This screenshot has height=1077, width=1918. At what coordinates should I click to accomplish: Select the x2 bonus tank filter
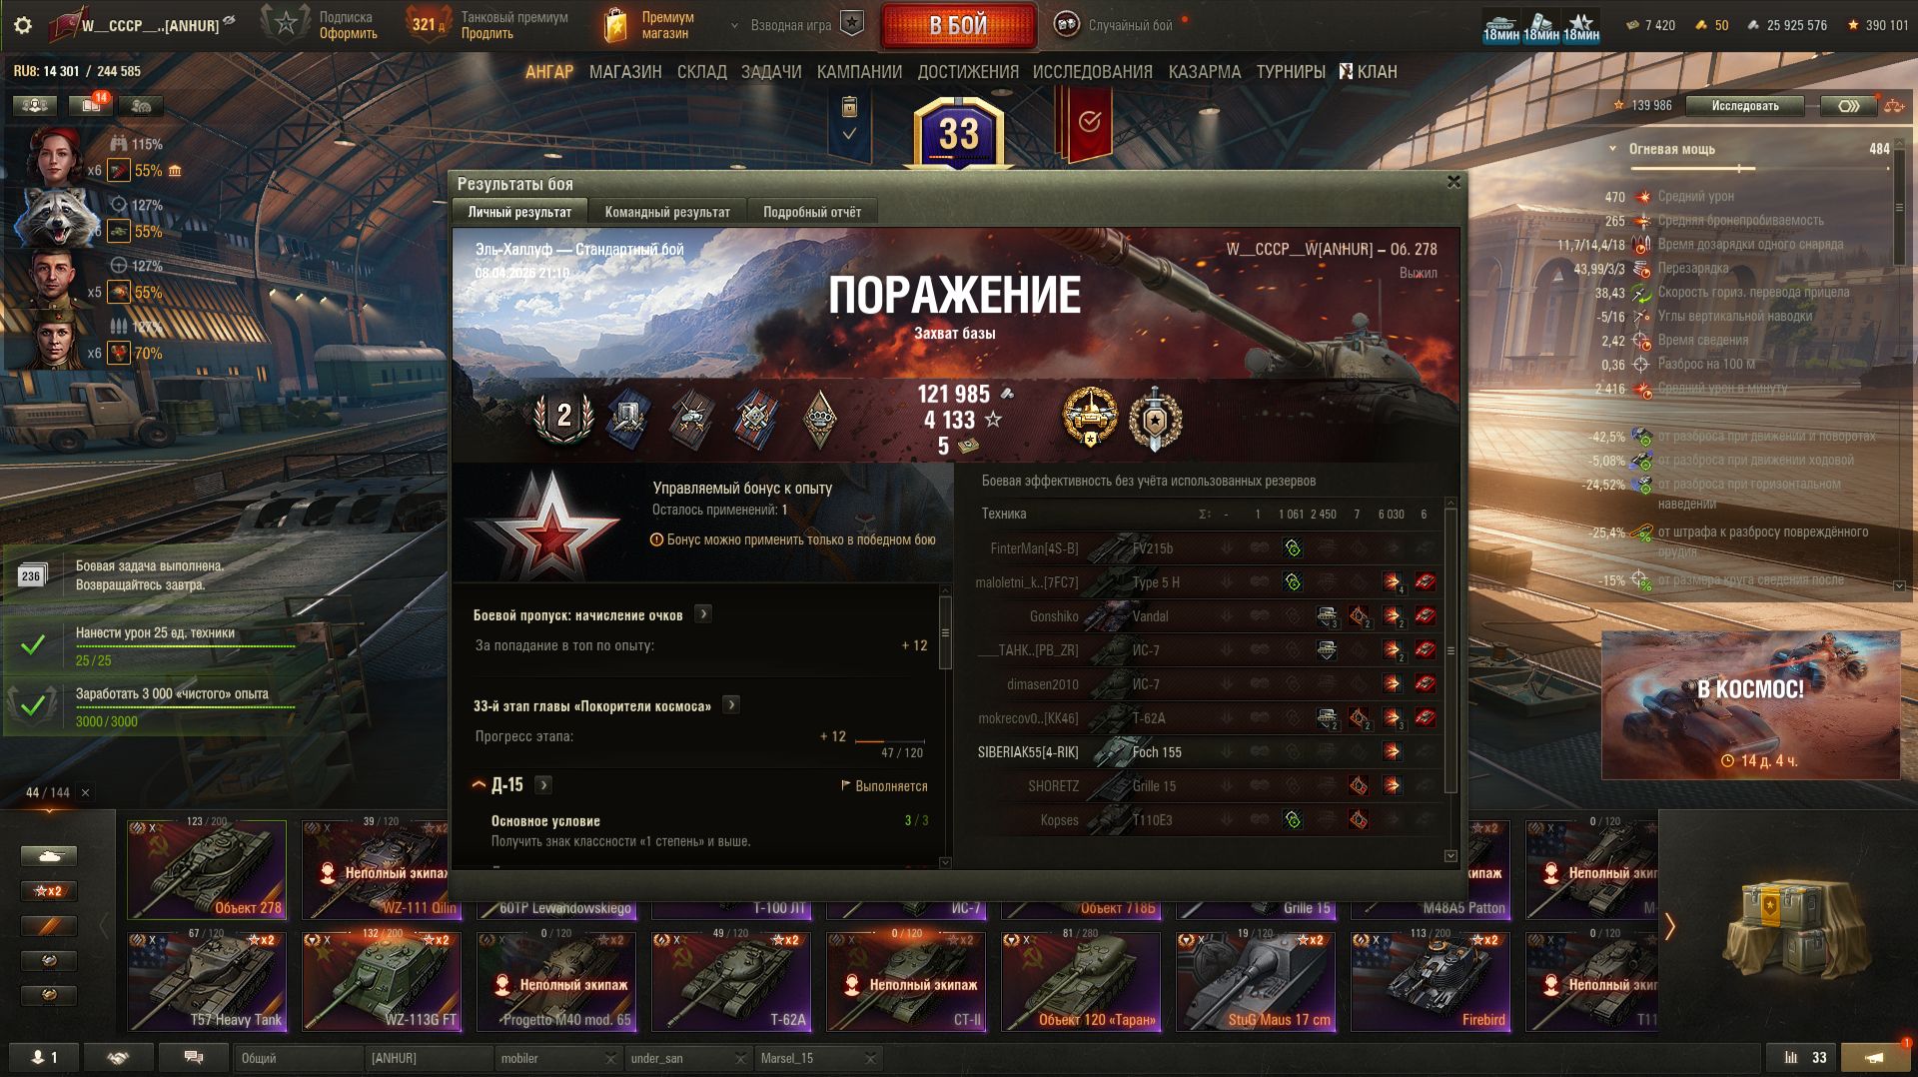48,890
